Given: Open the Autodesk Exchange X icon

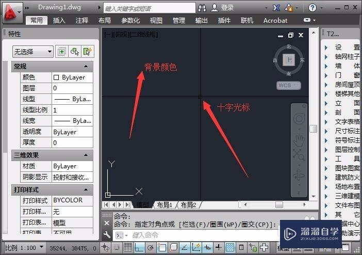Looking at the screenshot, I should 276,8.
